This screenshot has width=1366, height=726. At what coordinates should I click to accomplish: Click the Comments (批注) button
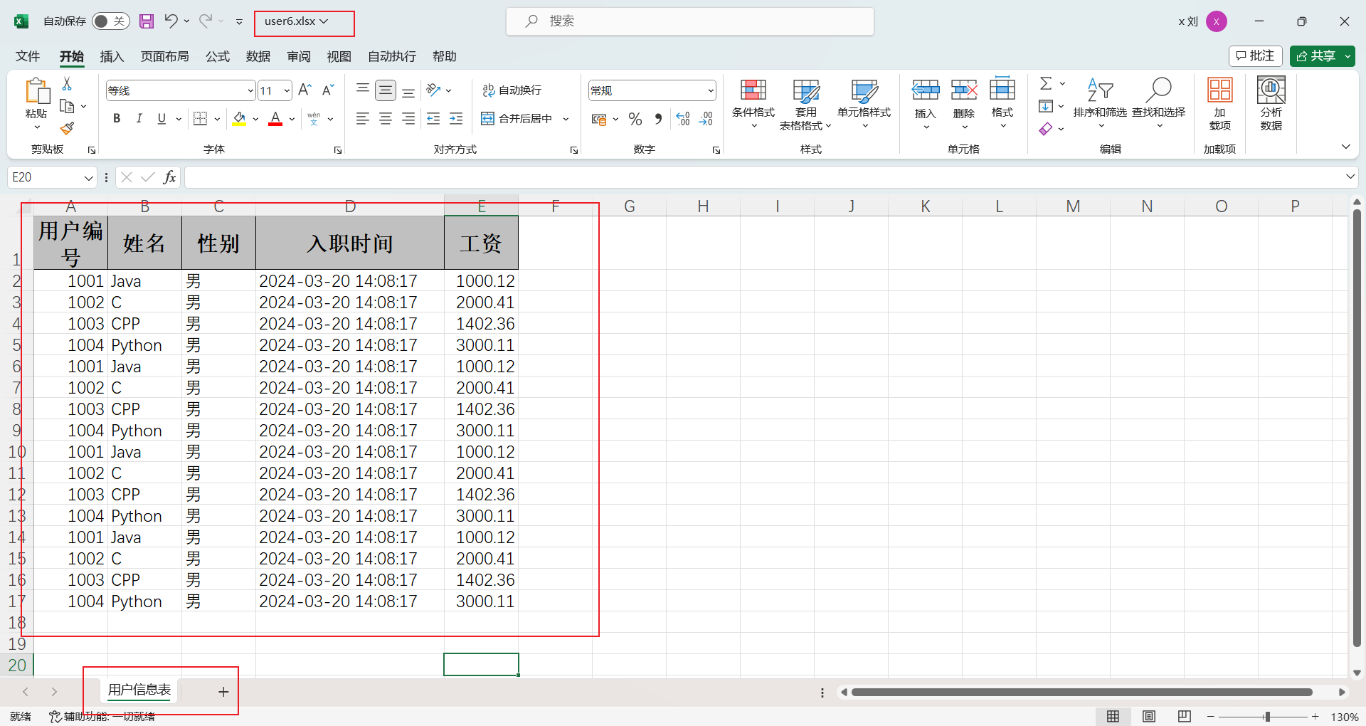coord(1256,56)
